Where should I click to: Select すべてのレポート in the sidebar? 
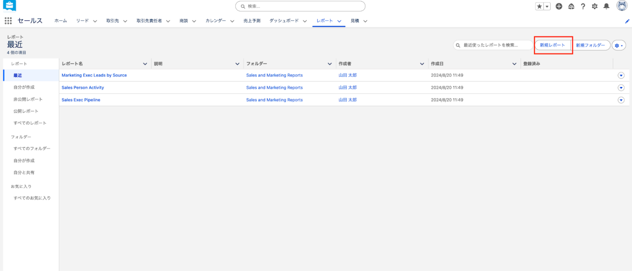(30, 123)
